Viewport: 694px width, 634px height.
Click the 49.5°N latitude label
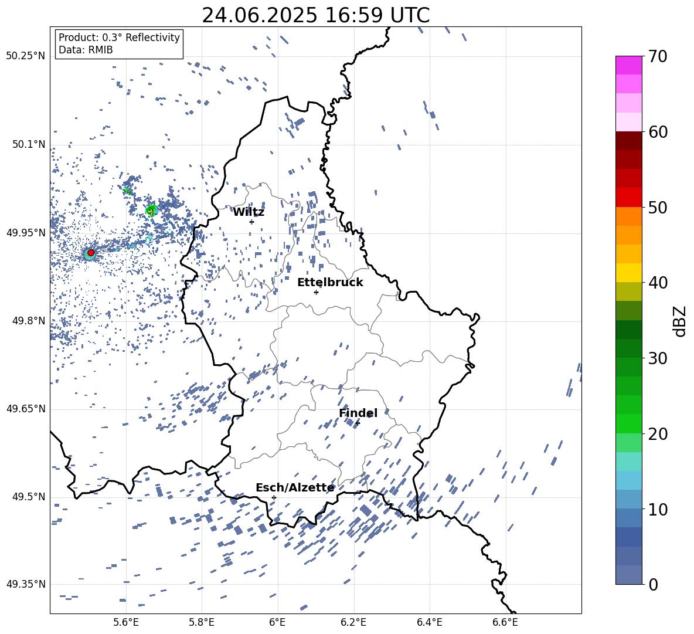29,497
